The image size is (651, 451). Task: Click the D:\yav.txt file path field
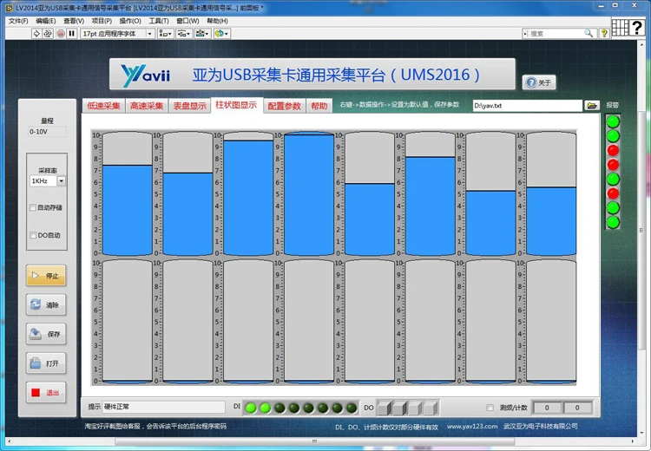[x=527, y=106]
